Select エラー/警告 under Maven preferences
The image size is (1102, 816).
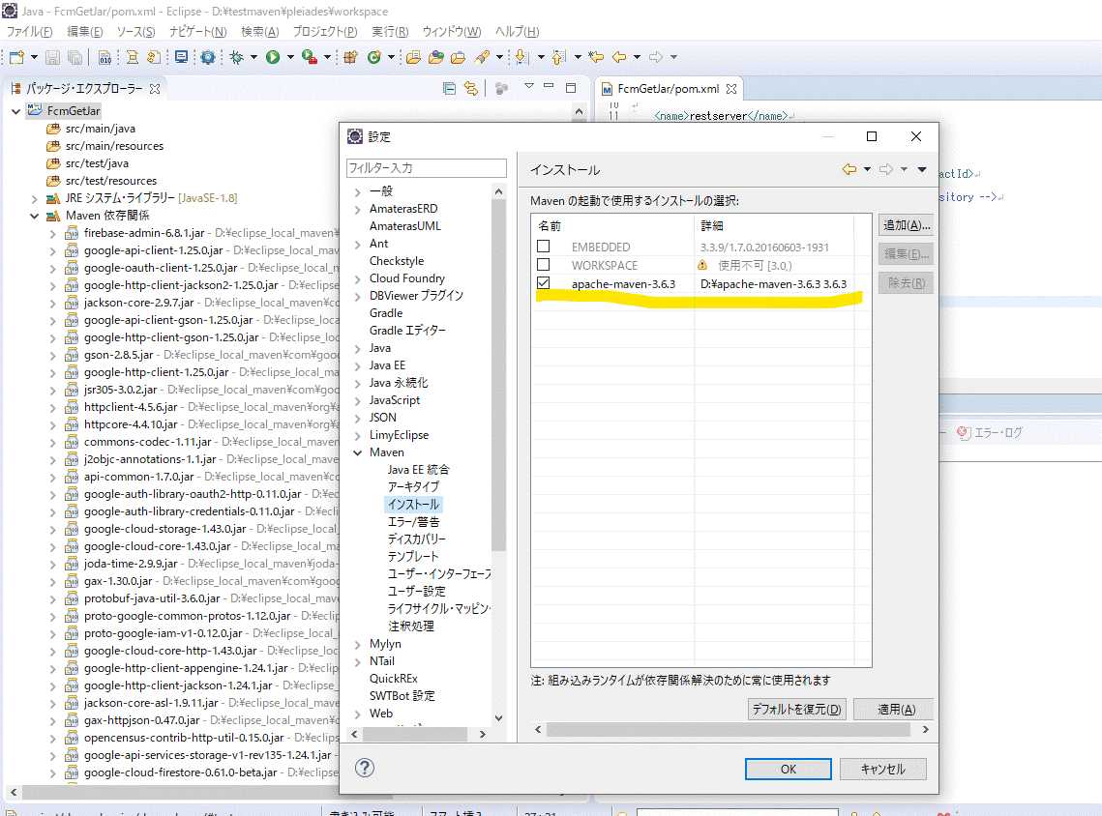[413, 522]
